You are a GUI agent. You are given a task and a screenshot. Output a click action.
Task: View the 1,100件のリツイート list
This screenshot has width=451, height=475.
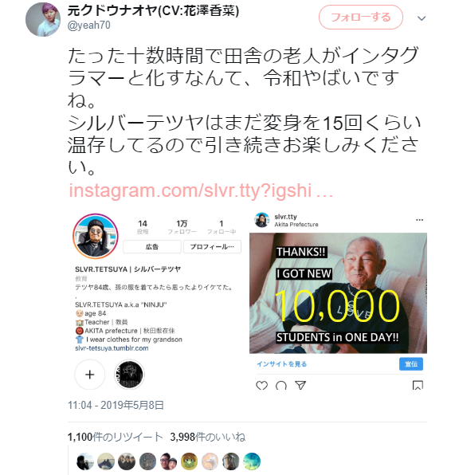pos(116,437)
